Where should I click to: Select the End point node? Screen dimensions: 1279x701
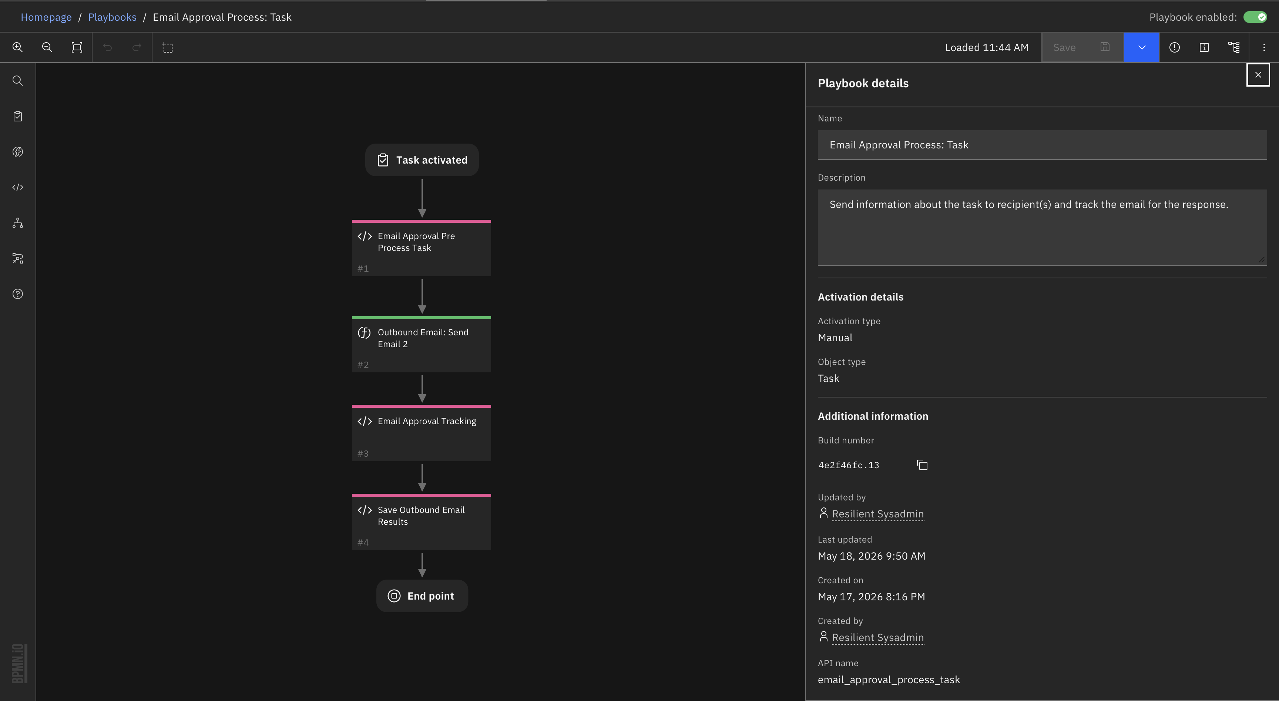click(422, 596)
